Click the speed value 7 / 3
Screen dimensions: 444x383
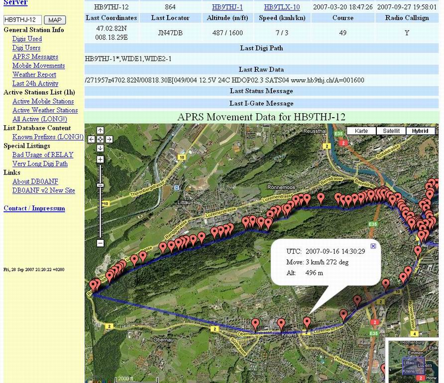click(x=282, y=33)
